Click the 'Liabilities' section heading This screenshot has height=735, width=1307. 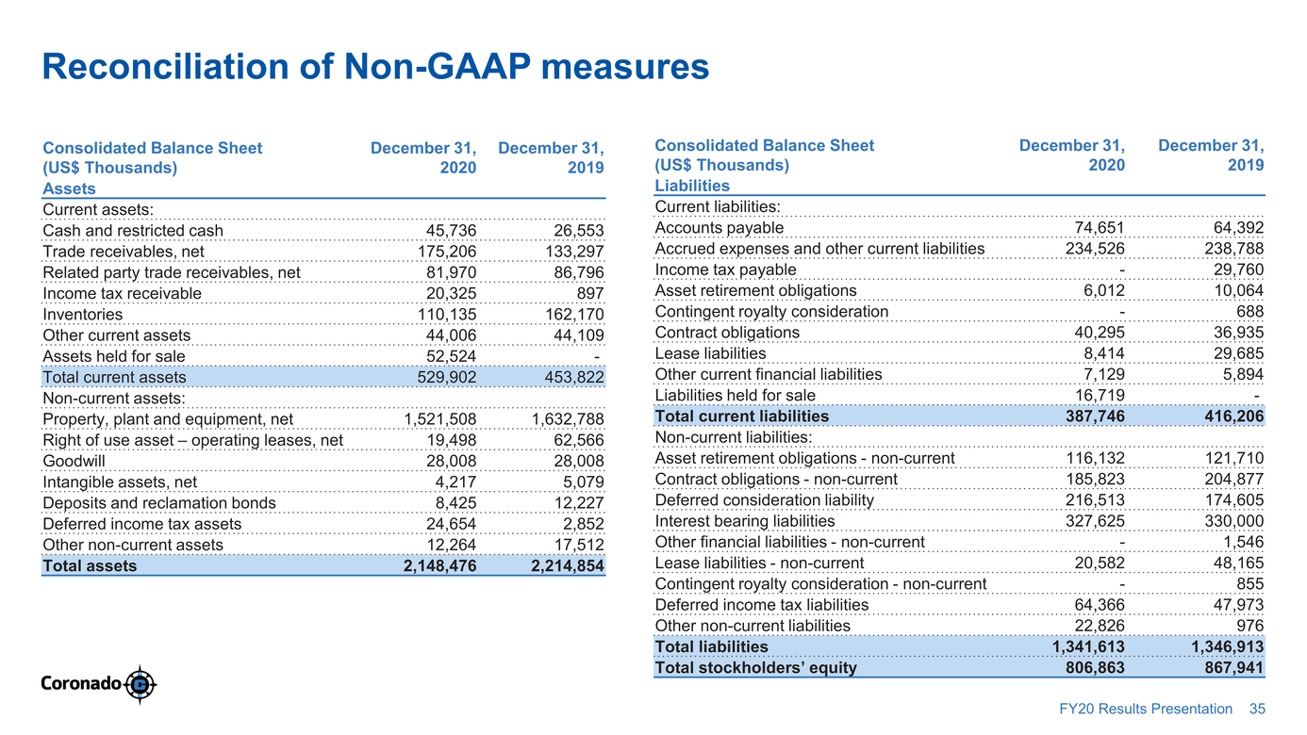tap(692, 186)
